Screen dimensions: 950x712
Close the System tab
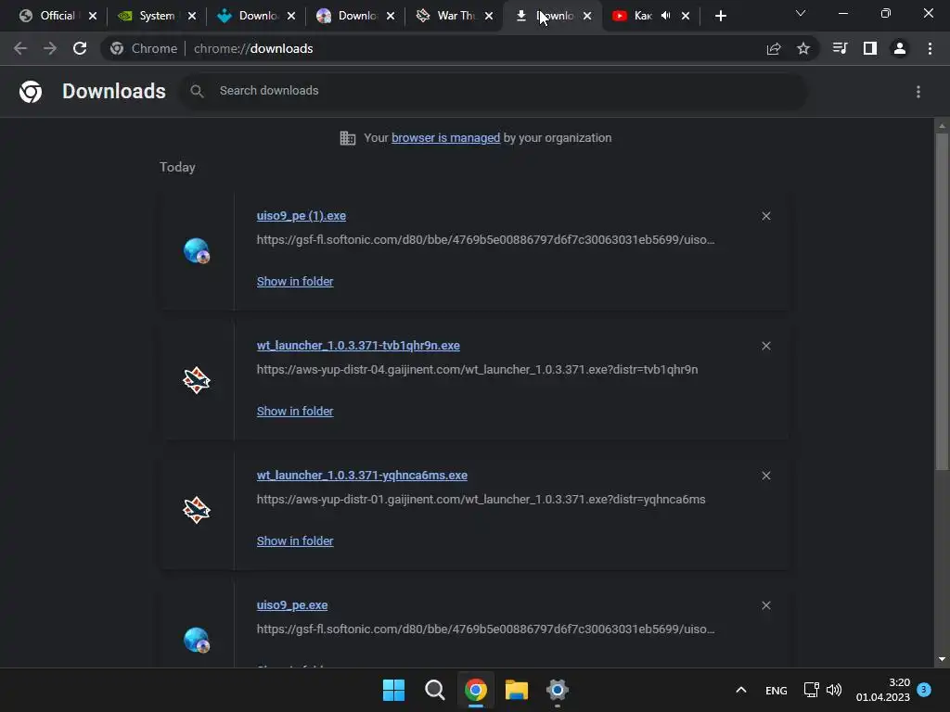192,16
